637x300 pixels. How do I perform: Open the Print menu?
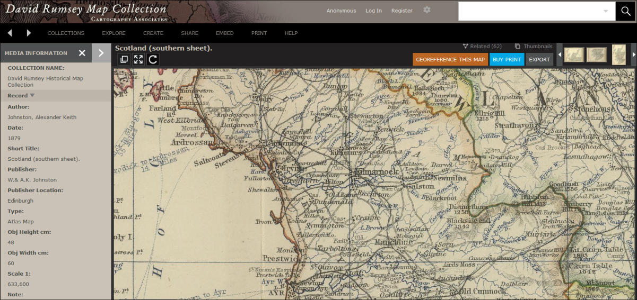tap(259, 33)
